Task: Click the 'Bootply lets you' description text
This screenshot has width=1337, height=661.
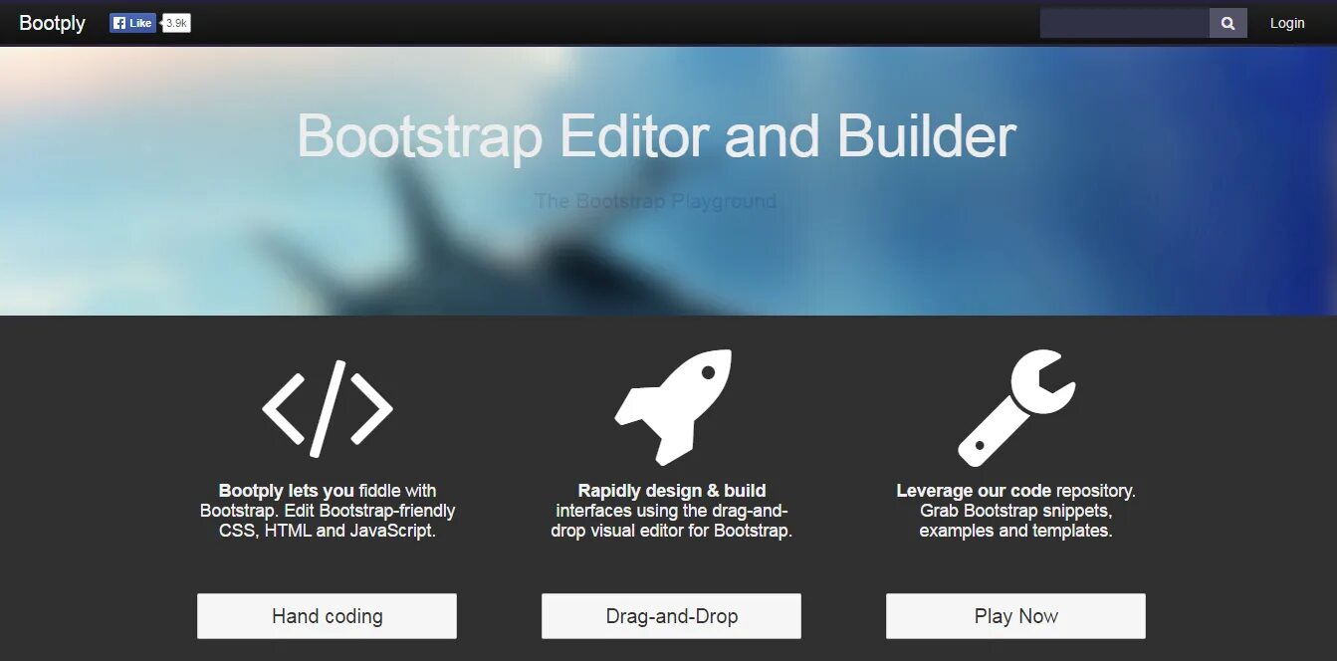Action: pos(328,511)
